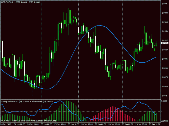Select the current price label 1.0931
The image size is (169, 126).
(x=165, y=43)
